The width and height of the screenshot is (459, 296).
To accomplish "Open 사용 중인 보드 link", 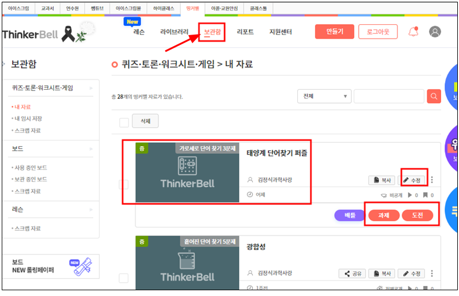I will 31,168.
